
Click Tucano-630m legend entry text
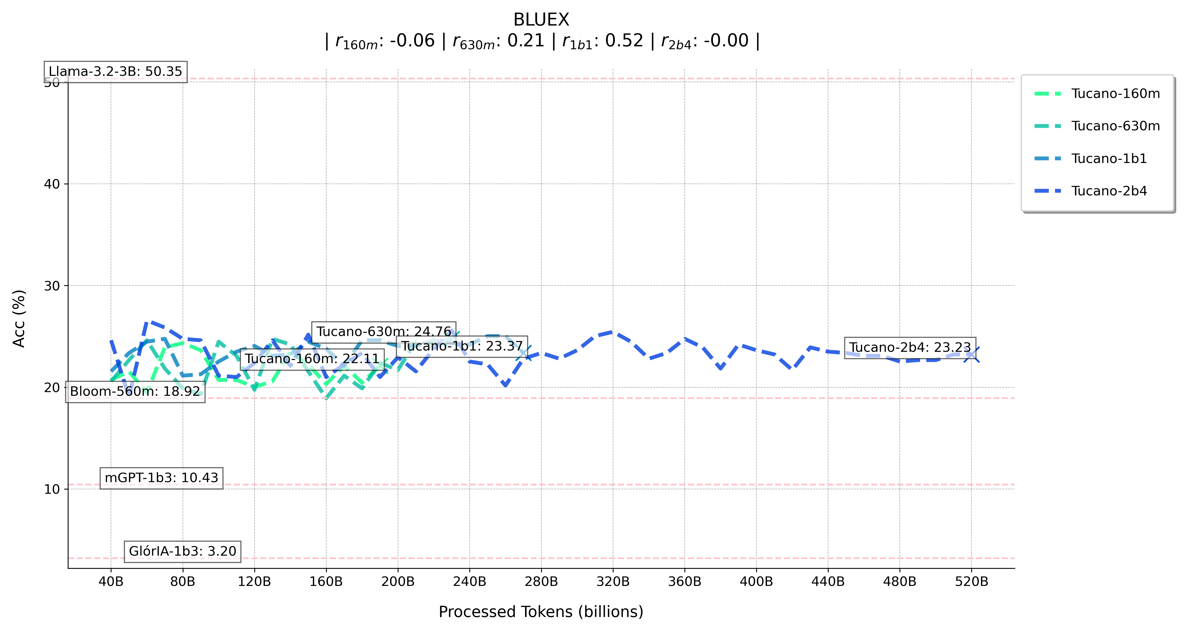[x=1116, y=126]
